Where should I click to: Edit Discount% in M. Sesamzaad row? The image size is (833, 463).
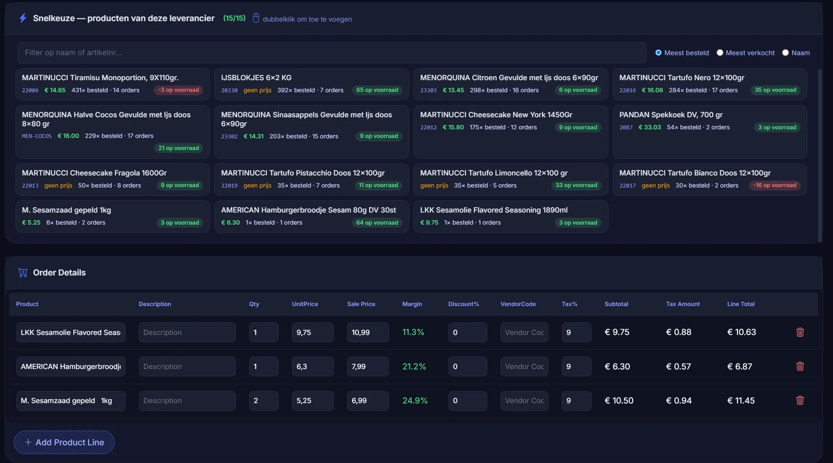467,400
